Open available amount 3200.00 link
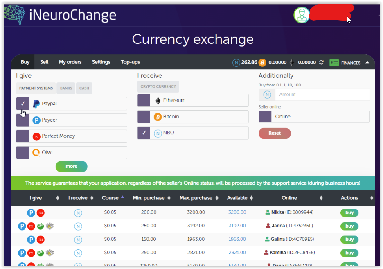This screenshot has height=269, width=383. click(237, 212)
